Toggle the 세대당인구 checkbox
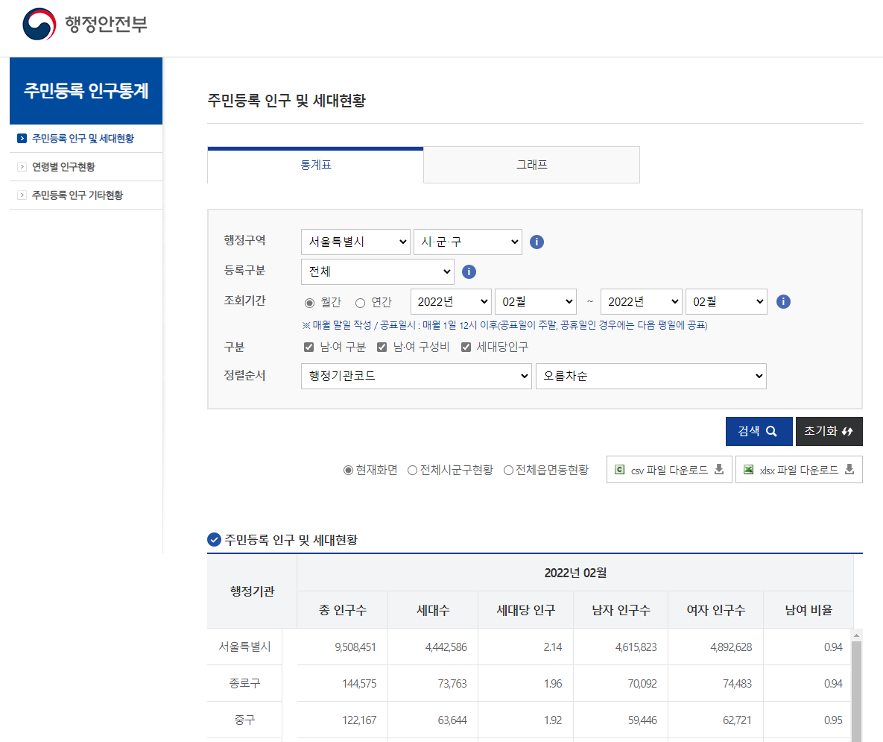 (466, 347)
